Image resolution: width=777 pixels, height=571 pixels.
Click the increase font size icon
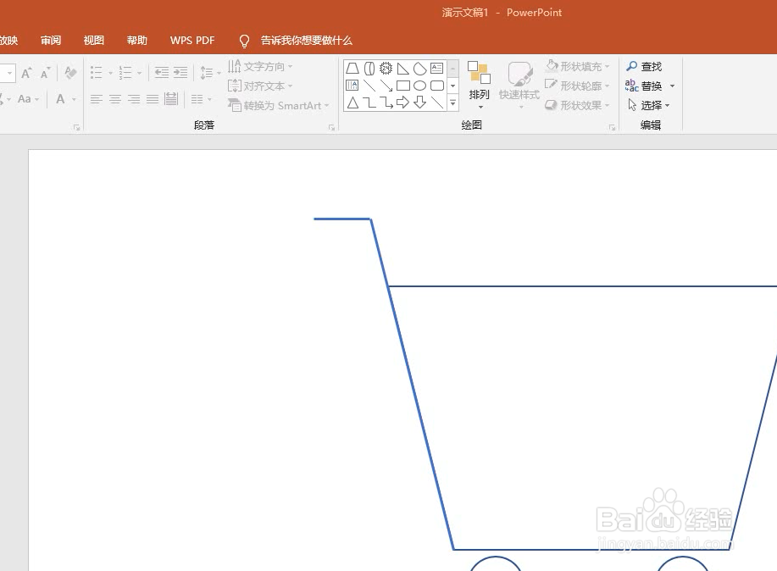[27, 73]
